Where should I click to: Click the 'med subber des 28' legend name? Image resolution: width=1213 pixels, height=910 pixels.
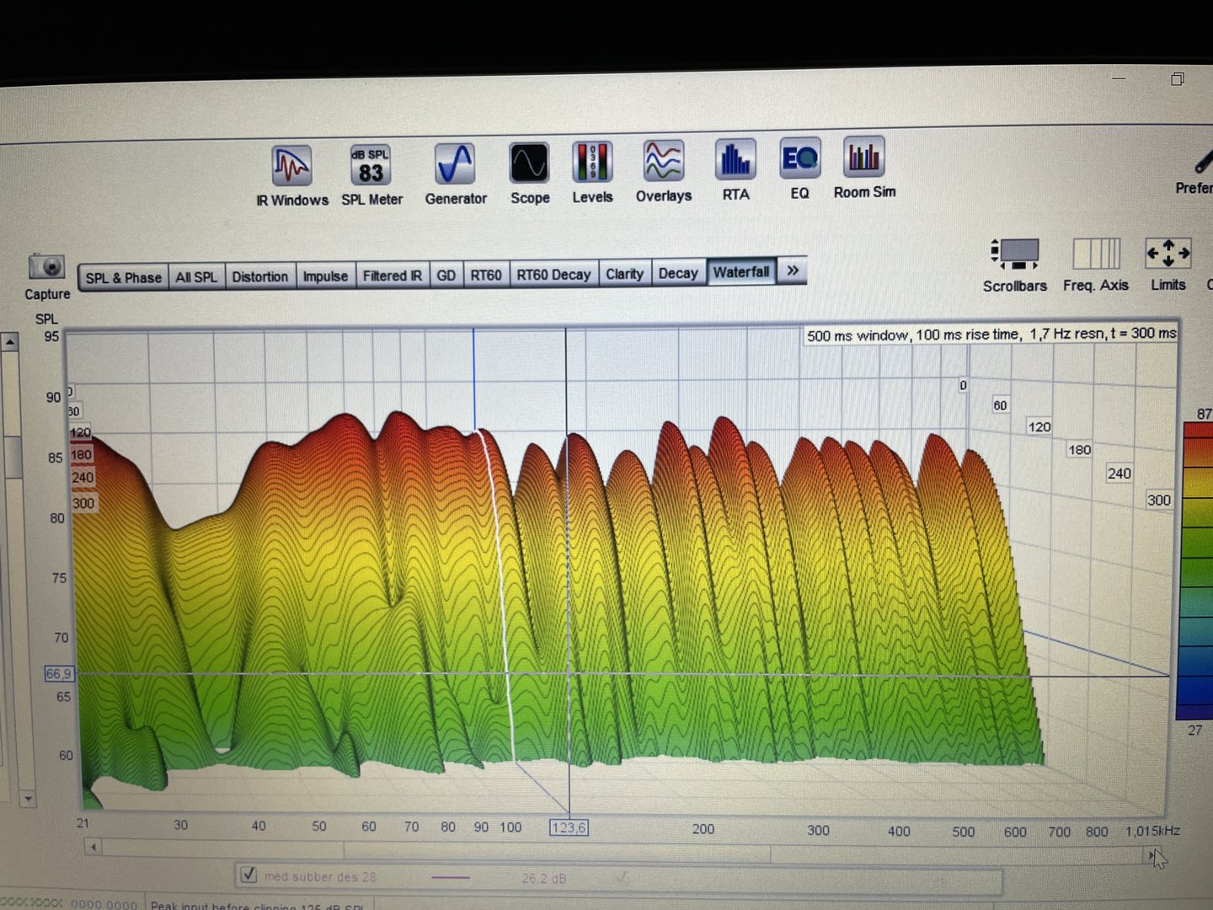click(320, 876)
